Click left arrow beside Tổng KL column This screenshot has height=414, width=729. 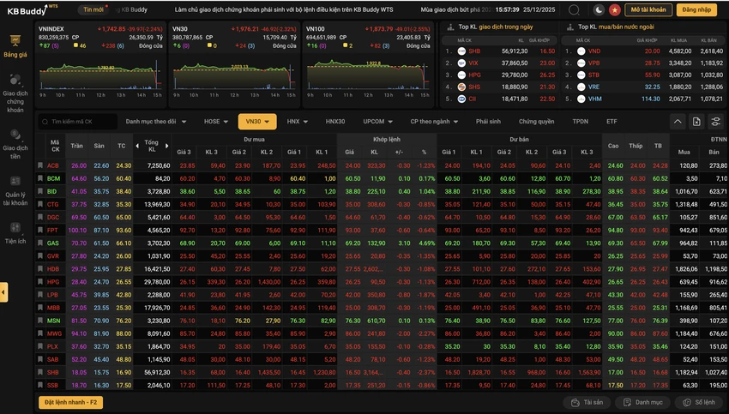[x=137, y=146]
